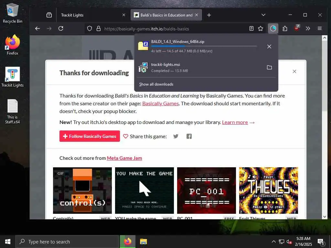Open the Control(s) game thumbnail
Image resolution: width=331 pixels, height=248 pixels.
point(82,191)
